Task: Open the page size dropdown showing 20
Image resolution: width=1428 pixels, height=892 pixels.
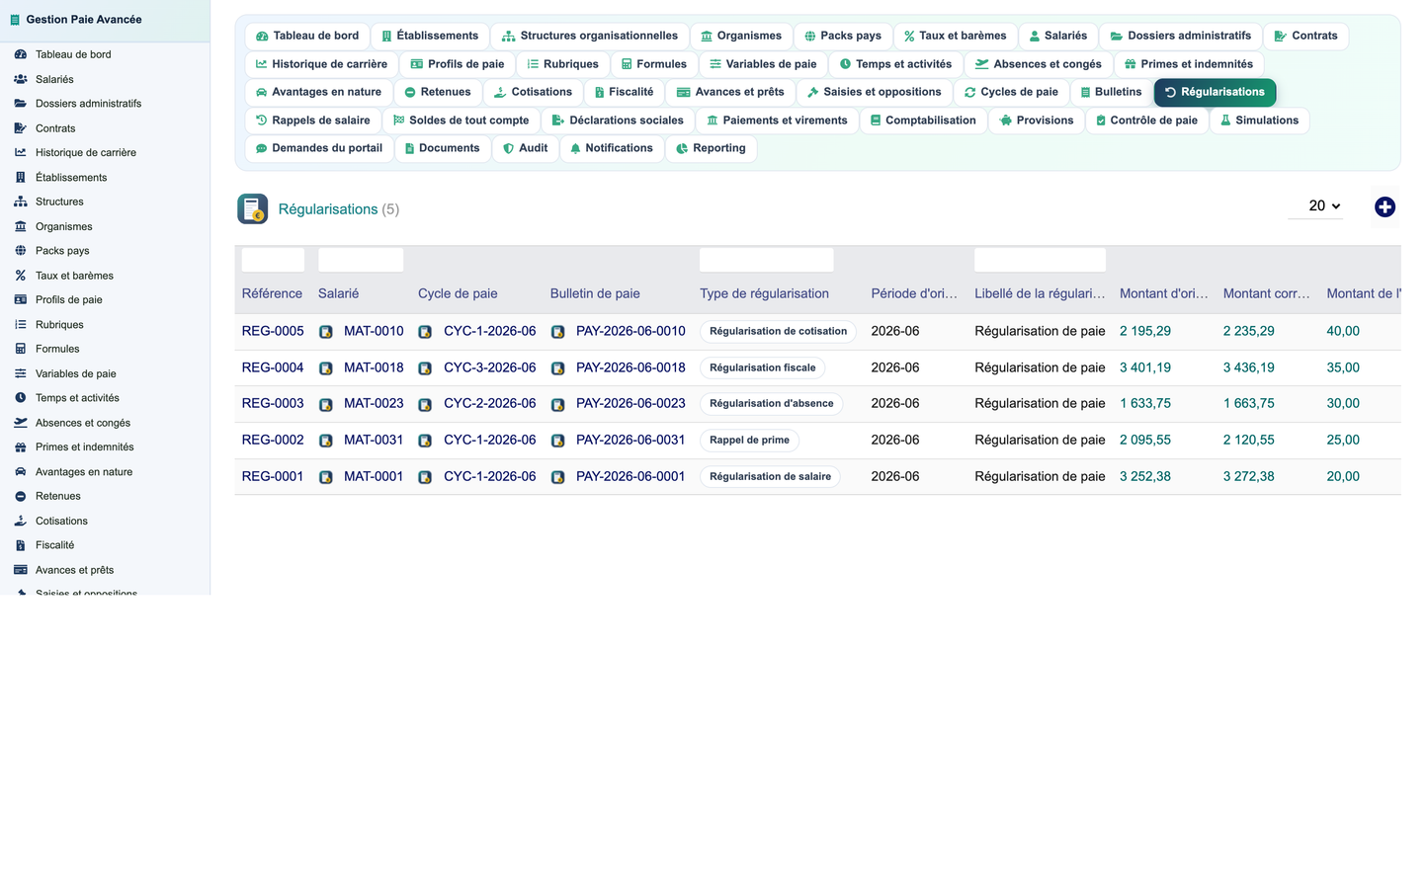Action: point(1315,205)
